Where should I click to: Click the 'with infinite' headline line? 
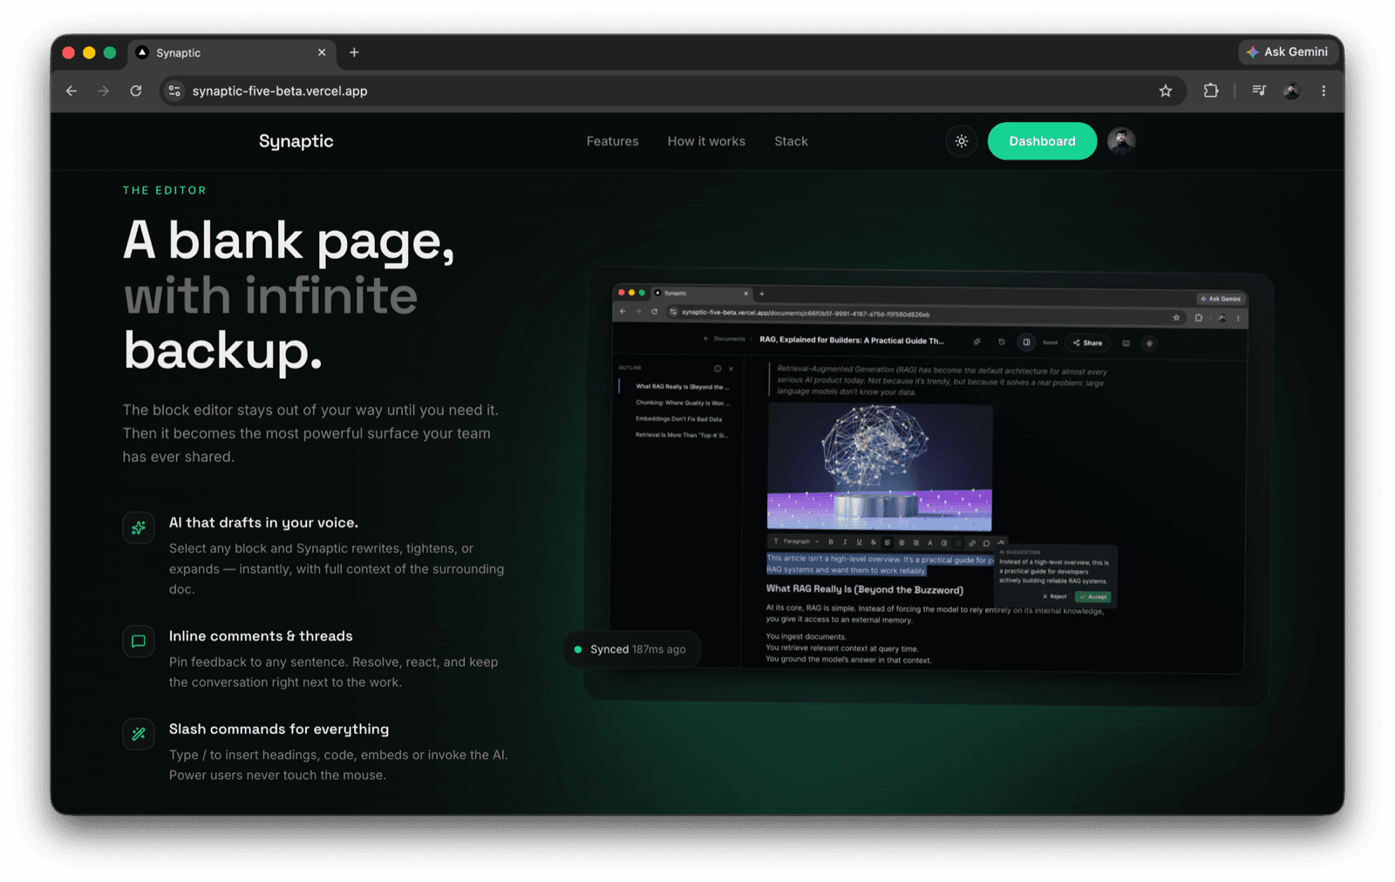pos(270,296)
